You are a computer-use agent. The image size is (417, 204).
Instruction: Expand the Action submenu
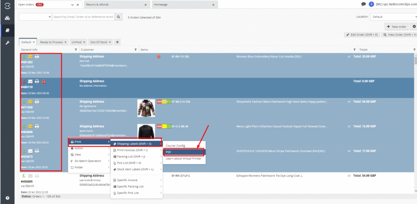click(x=89, y=148)
